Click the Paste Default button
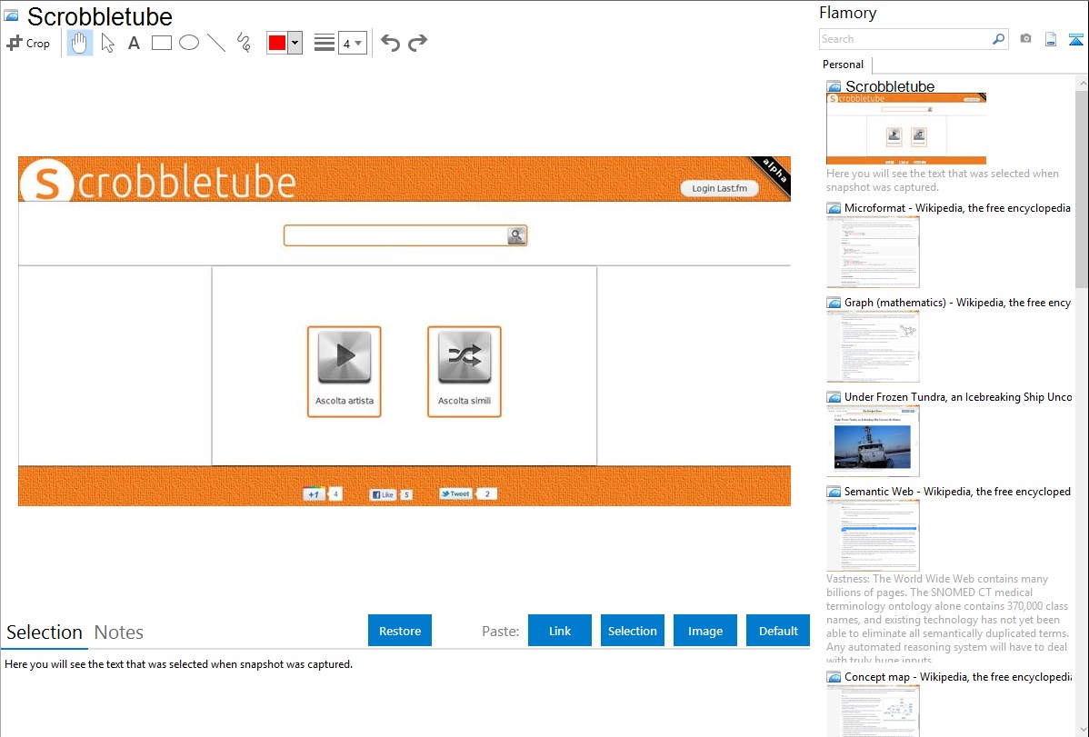This screenshot has width=1089, height=737. (x=778, y=631)
